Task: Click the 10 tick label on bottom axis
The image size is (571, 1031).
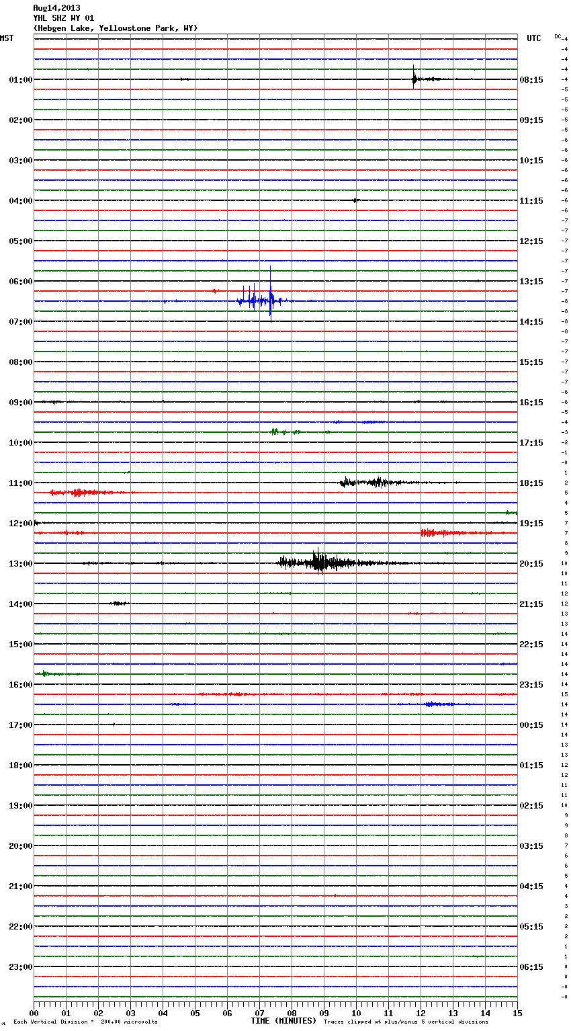Action: point(356,1013)
